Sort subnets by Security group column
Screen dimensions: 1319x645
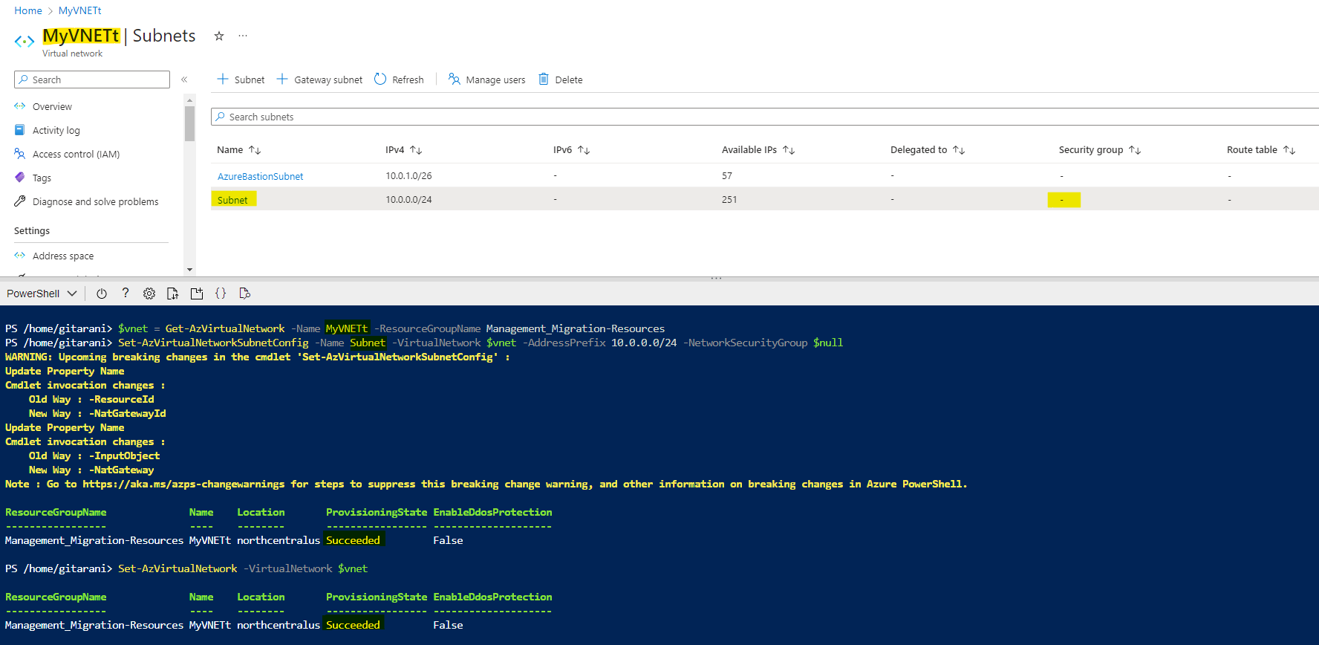point(1100,150)
